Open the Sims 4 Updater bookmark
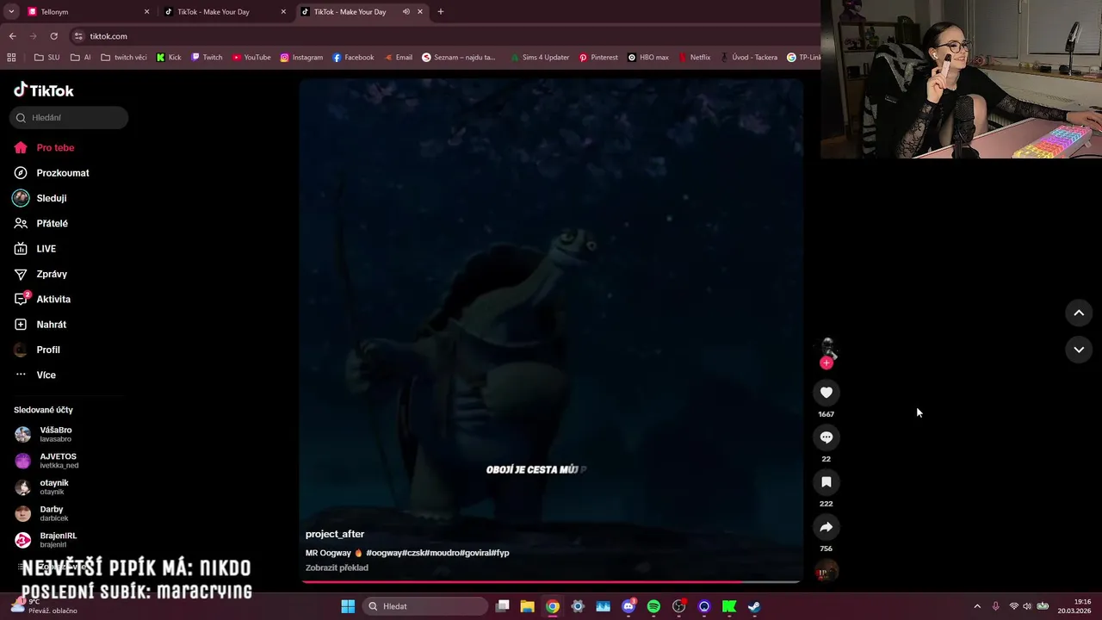 point(539,58)
